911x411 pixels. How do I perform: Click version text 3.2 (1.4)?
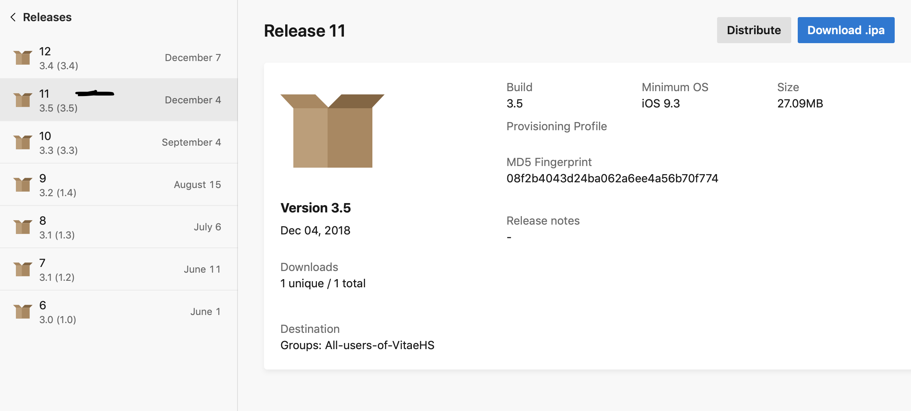click(58, 193)
